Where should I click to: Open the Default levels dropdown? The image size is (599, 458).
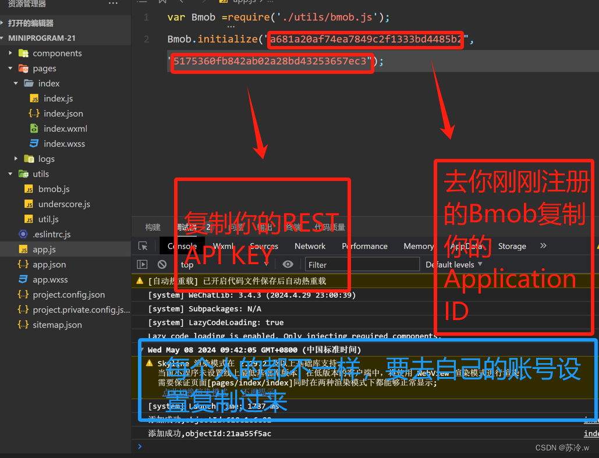454,264
